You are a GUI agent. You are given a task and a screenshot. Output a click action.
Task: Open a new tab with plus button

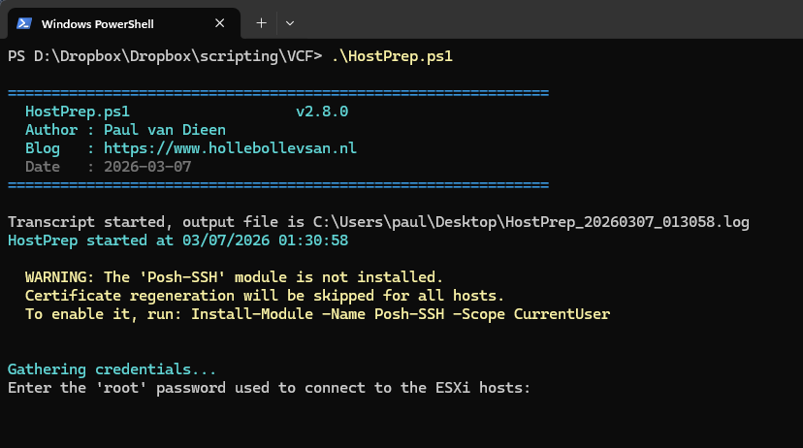[261, 22]
